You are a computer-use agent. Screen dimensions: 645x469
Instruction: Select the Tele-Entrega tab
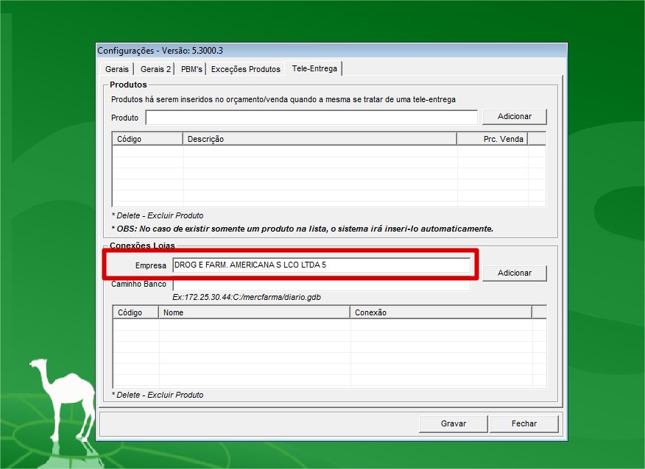(x=314, y=68)
